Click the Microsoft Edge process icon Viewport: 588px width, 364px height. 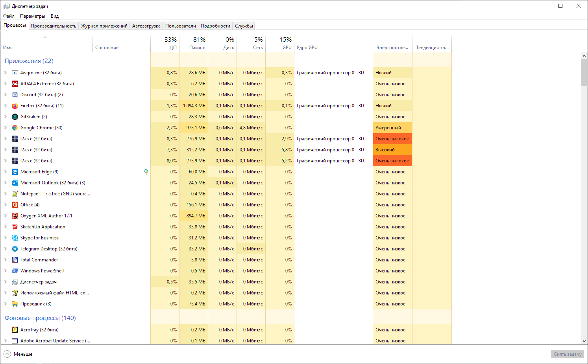pyautogui.click(x=15, y=172)
